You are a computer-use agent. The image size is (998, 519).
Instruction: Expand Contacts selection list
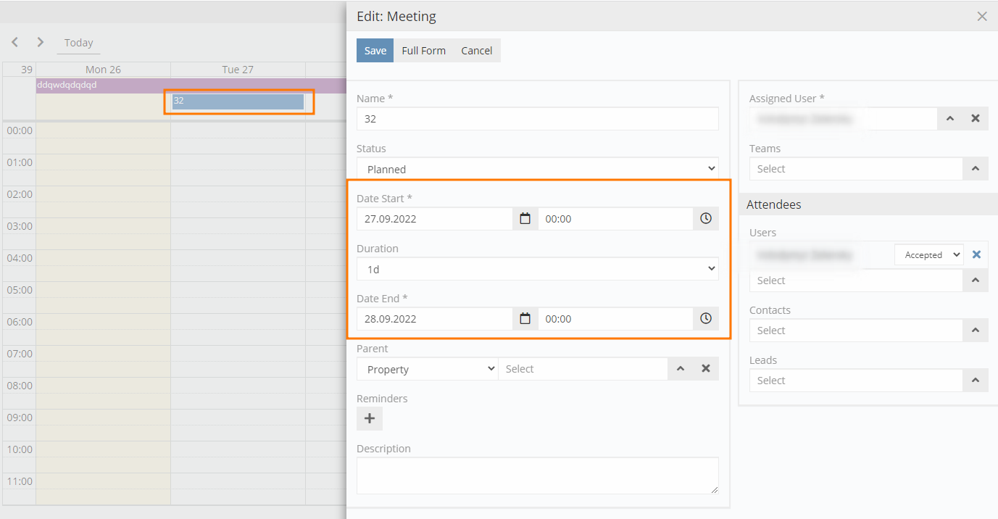(976, 331)
